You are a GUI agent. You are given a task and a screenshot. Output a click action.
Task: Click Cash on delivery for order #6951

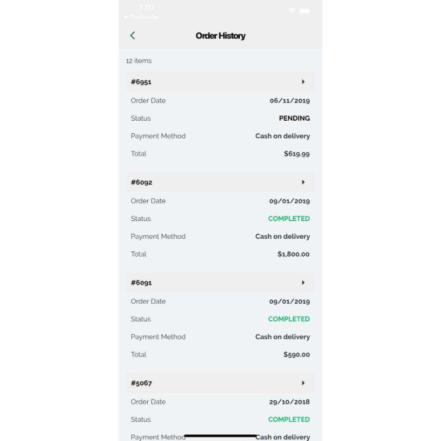click(x=282, y=136)
